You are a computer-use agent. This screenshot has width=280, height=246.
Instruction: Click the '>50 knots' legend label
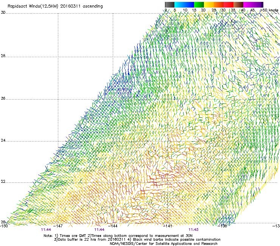[x=269, y=10]
